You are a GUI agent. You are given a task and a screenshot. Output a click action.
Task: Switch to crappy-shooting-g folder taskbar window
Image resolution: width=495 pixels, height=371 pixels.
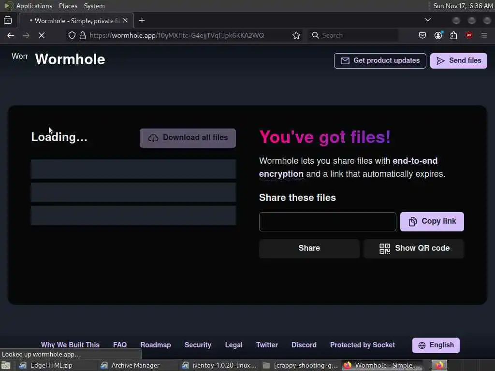tap(301, 365)
